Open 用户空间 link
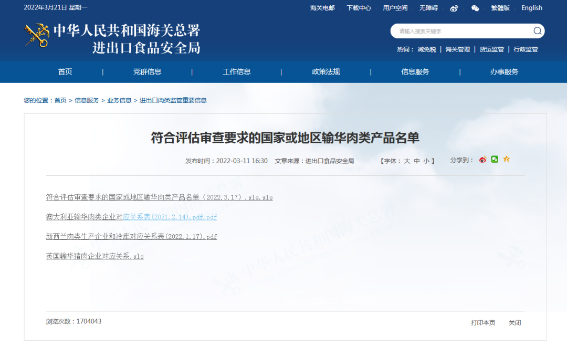 tap(395, 8)
